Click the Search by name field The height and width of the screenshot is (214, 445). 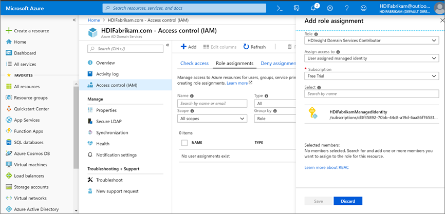[370, 94]
